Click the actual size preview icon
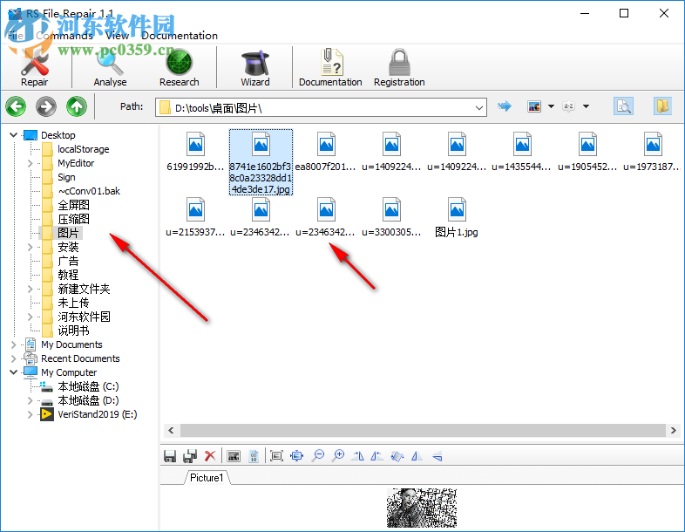This screenshot has width=685, height=532. pyautogui.click(x=277, y=456)
